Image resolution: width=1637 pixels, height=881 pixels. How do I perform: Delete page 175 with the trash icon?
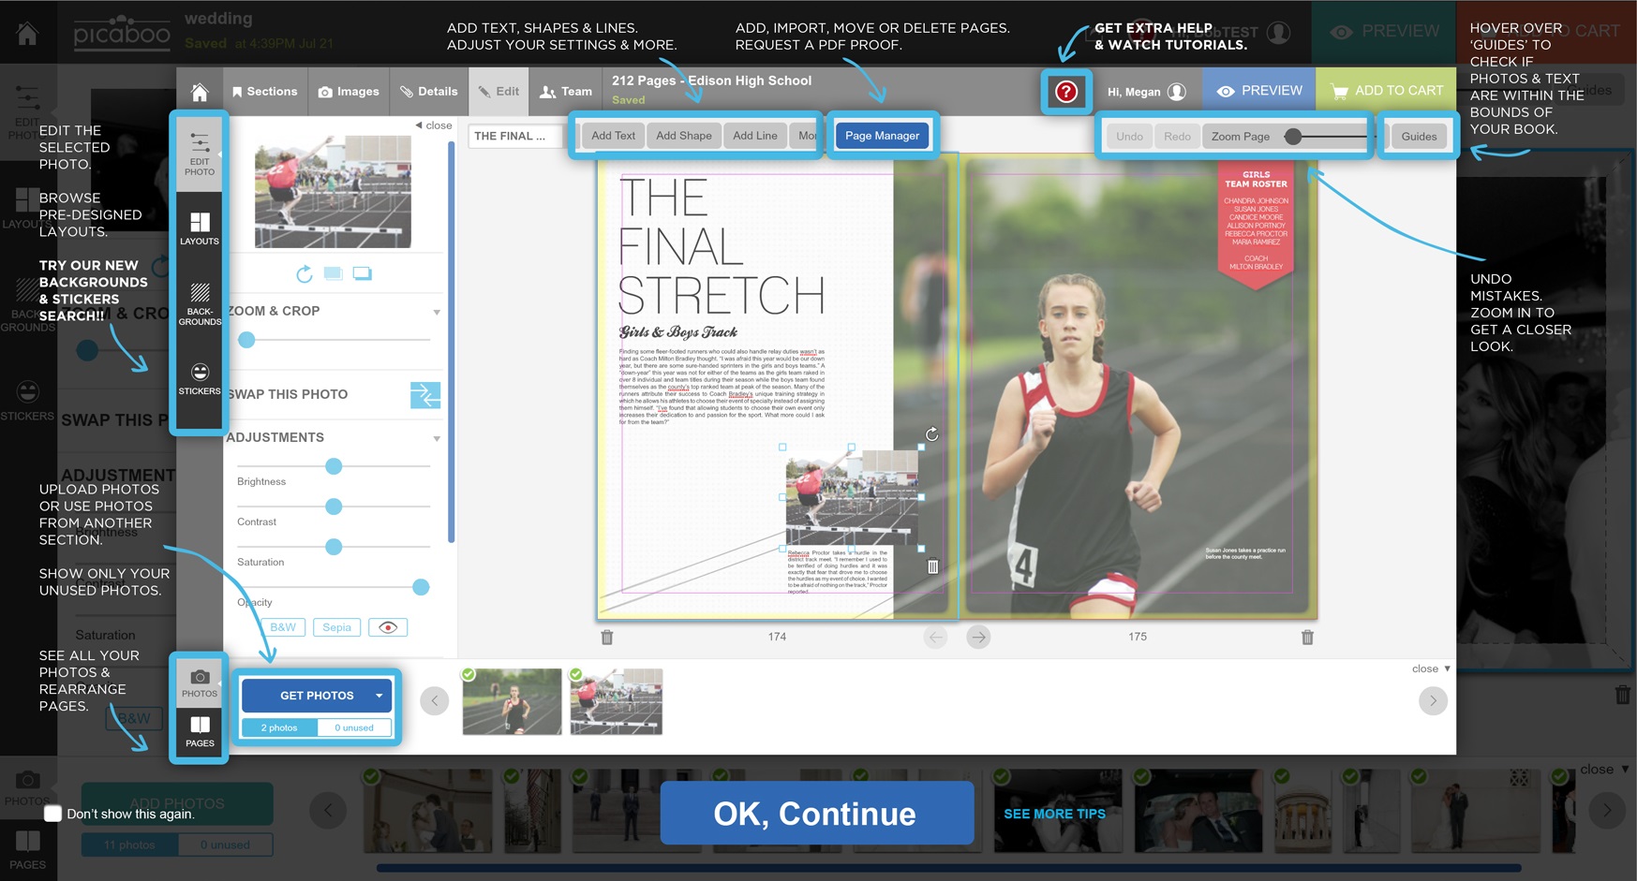(x=1307, y=638)
